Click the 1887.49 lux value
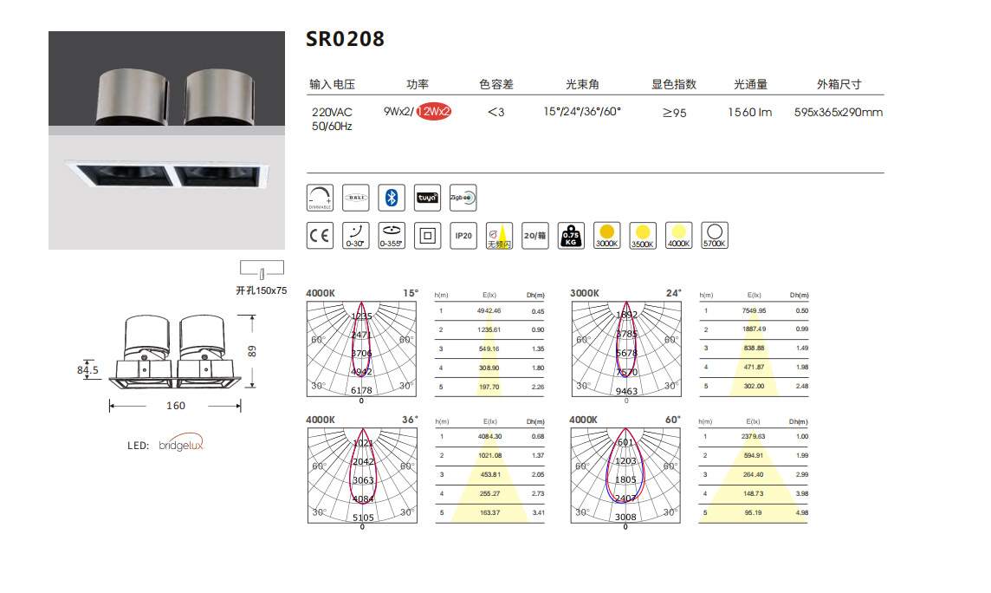The image size is (991, 593). pyautogui.click(x=754, y=329)
